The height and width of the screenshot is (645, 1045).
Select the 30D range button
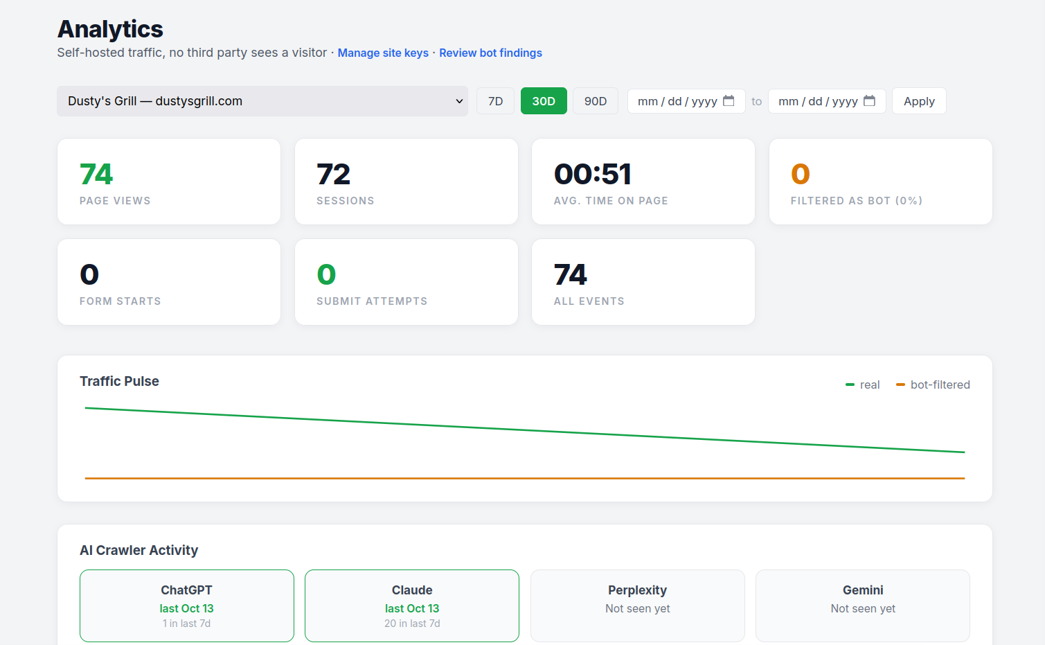(544, 101)
